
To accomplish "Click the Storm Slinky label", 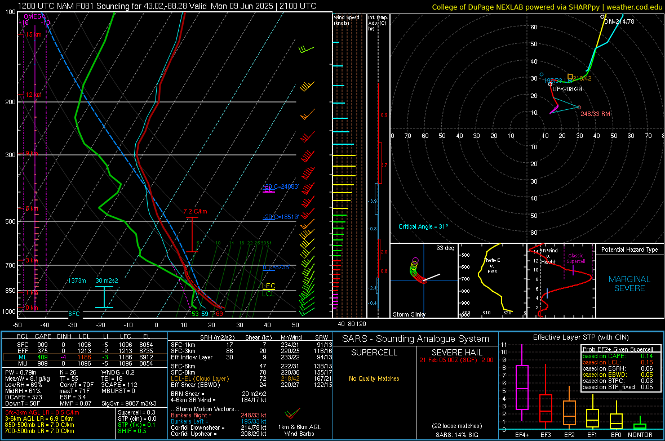I will coord(409,314).
